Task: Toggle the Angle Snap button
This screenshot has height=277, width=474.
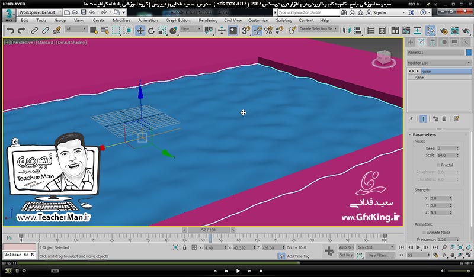Action: click(x=257, y=30)
